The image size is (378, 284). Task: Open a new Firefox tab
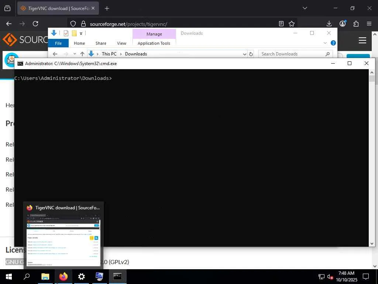coord(107,9)
